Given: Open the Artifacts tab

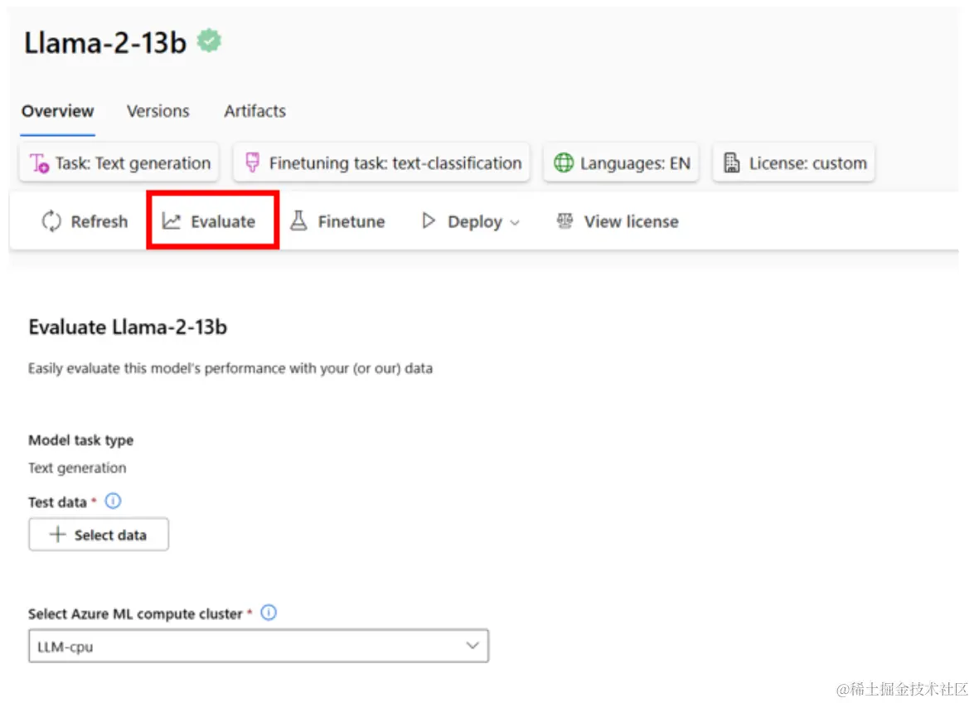Looking at the screenshot, I should pos(254,111).
